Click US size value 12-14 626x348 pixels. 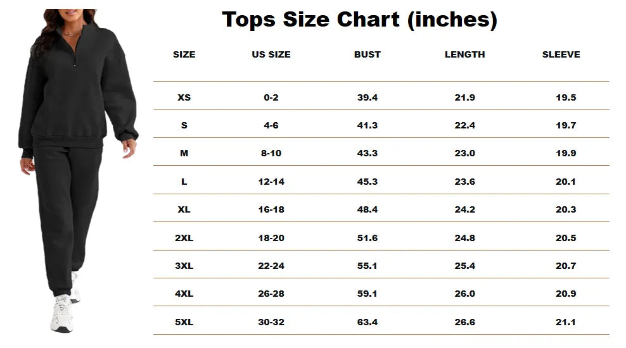(x=271, y=182)
